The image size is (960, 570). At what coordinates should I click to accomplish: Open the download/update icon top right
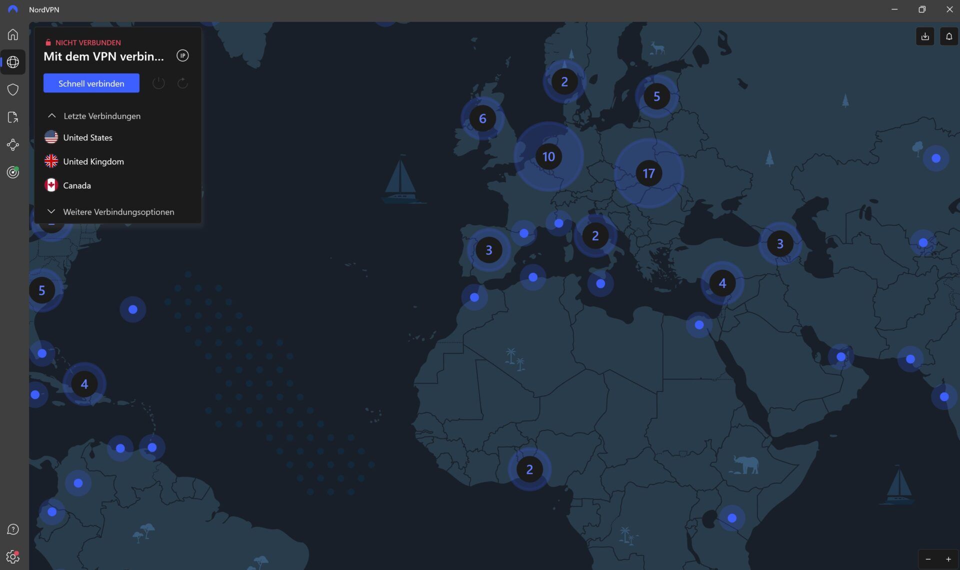(924, 36)
